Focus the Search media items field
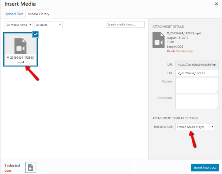This screenshot has width=222, height=174. 125,24
